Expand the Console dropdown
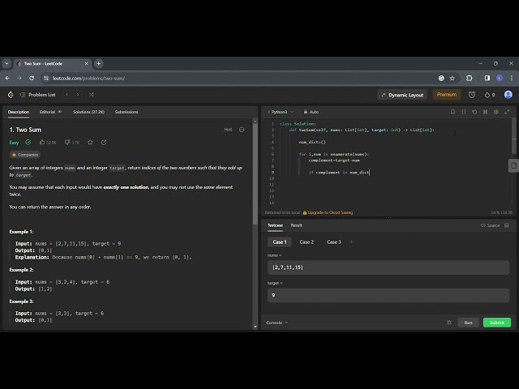 [x=277, y=323]
